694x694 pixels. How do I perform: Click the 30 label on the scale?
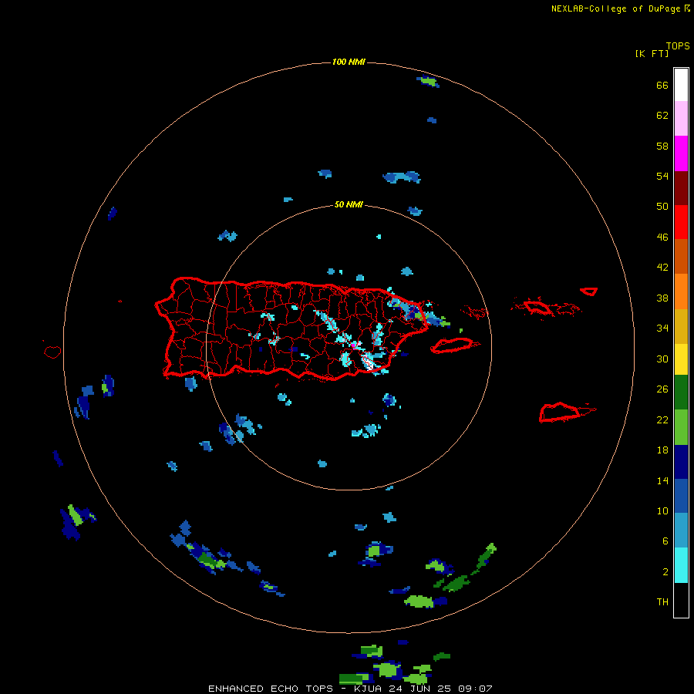click(662, 359)
